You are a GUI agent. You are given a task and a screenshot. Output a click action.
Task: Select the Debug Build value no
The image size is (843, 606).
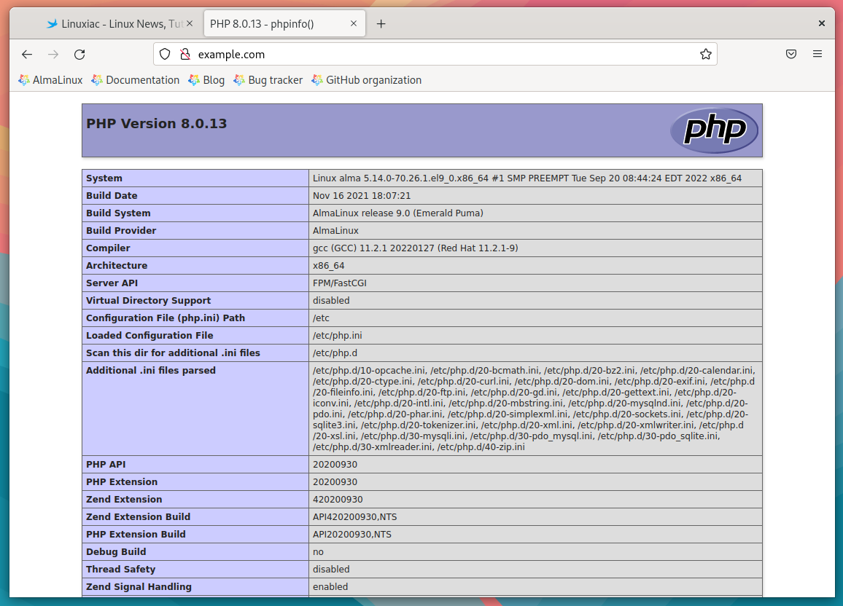point(318,552)
